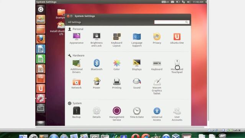Viewport: 245px width, 138px height.
Task: Click the System Settings search field
Action: (172, 22)
